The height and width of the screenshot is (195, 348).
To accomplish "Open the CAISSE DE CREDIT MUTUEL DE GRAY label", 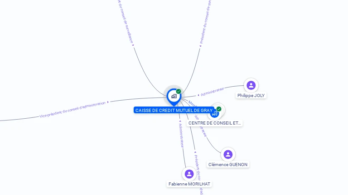I will (x=174, y=110).
